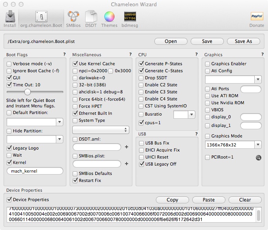Open USB section help question mark
268x230 pixels.
(x=197, y=134)
